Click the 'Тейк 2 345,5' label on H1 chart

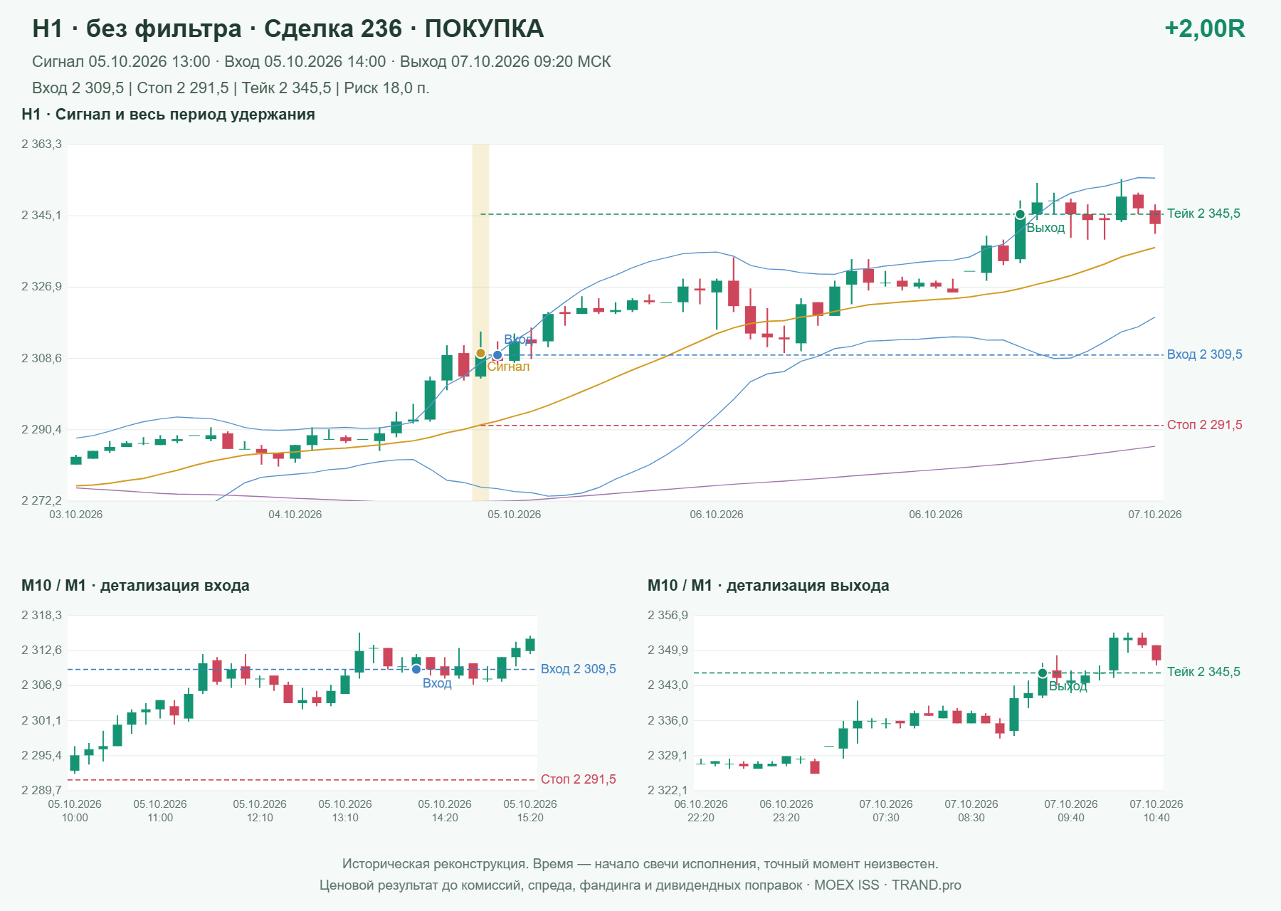(x=1203, y=214)
